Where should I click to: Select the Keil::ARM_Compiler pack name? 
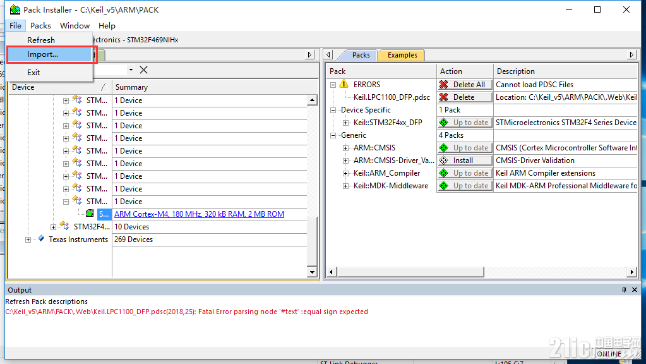pyautogui.click(x=387, y=173)
